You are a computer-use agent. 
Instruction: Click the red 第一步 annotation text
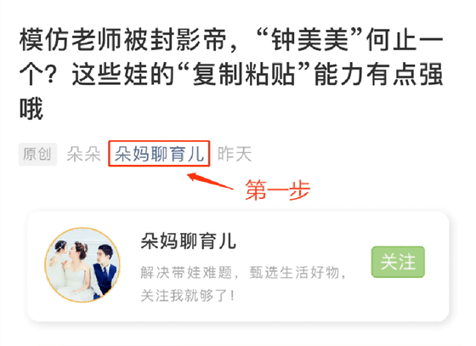(x=277, y=190)
